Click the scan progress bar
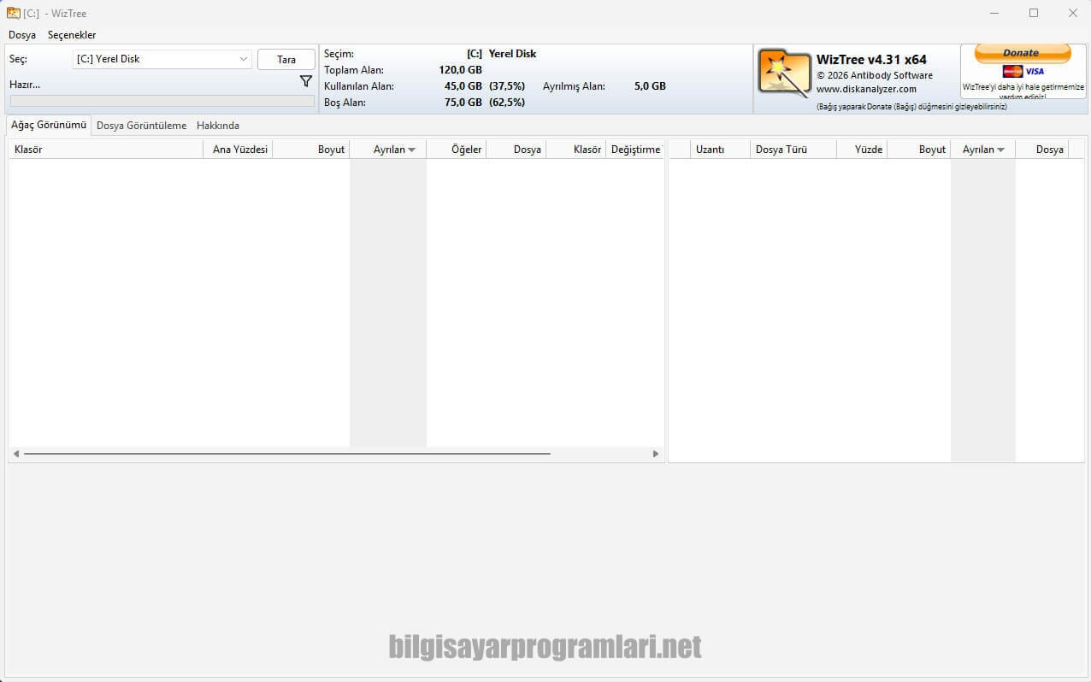1091x682 pixels. (x=162, y=101)
